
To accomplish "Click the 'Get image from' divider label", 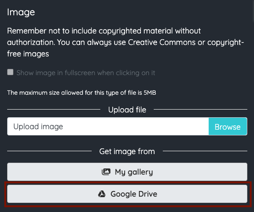I will pos(127,151).
